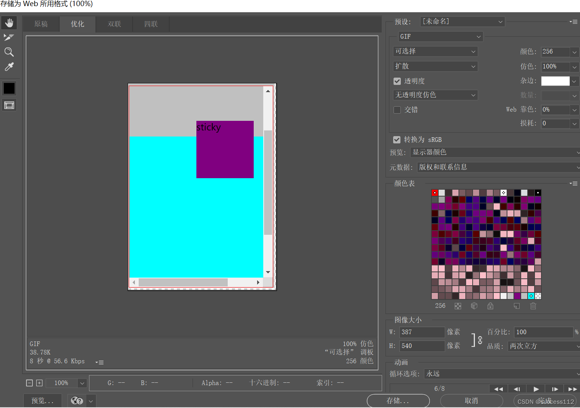Open the 颜色 256 dropdown
Screen dimensions: 580x408
pyautogui.click(x=574, y=52)
